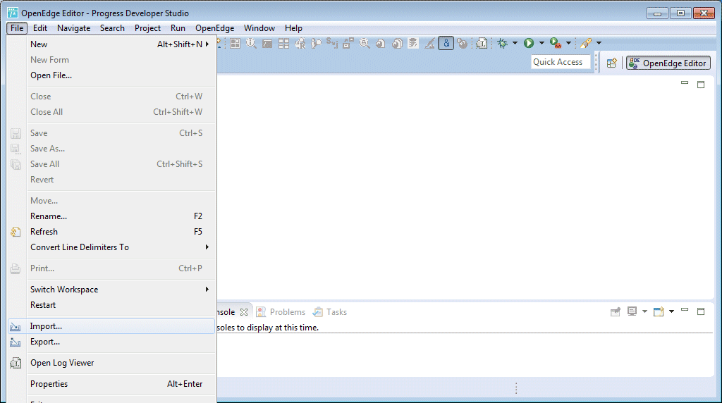Screen dimensions: 722x403
Task: Click the S-to-j conversion toolbar icon
Action: click(332, 43)
